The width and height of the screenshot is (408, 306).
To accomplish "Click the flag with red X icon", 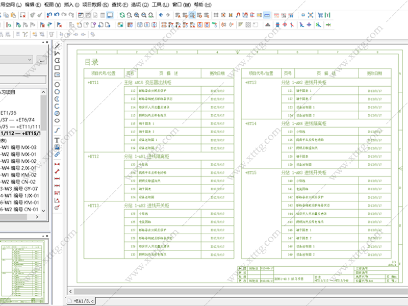I will click(x=59, y=24).
